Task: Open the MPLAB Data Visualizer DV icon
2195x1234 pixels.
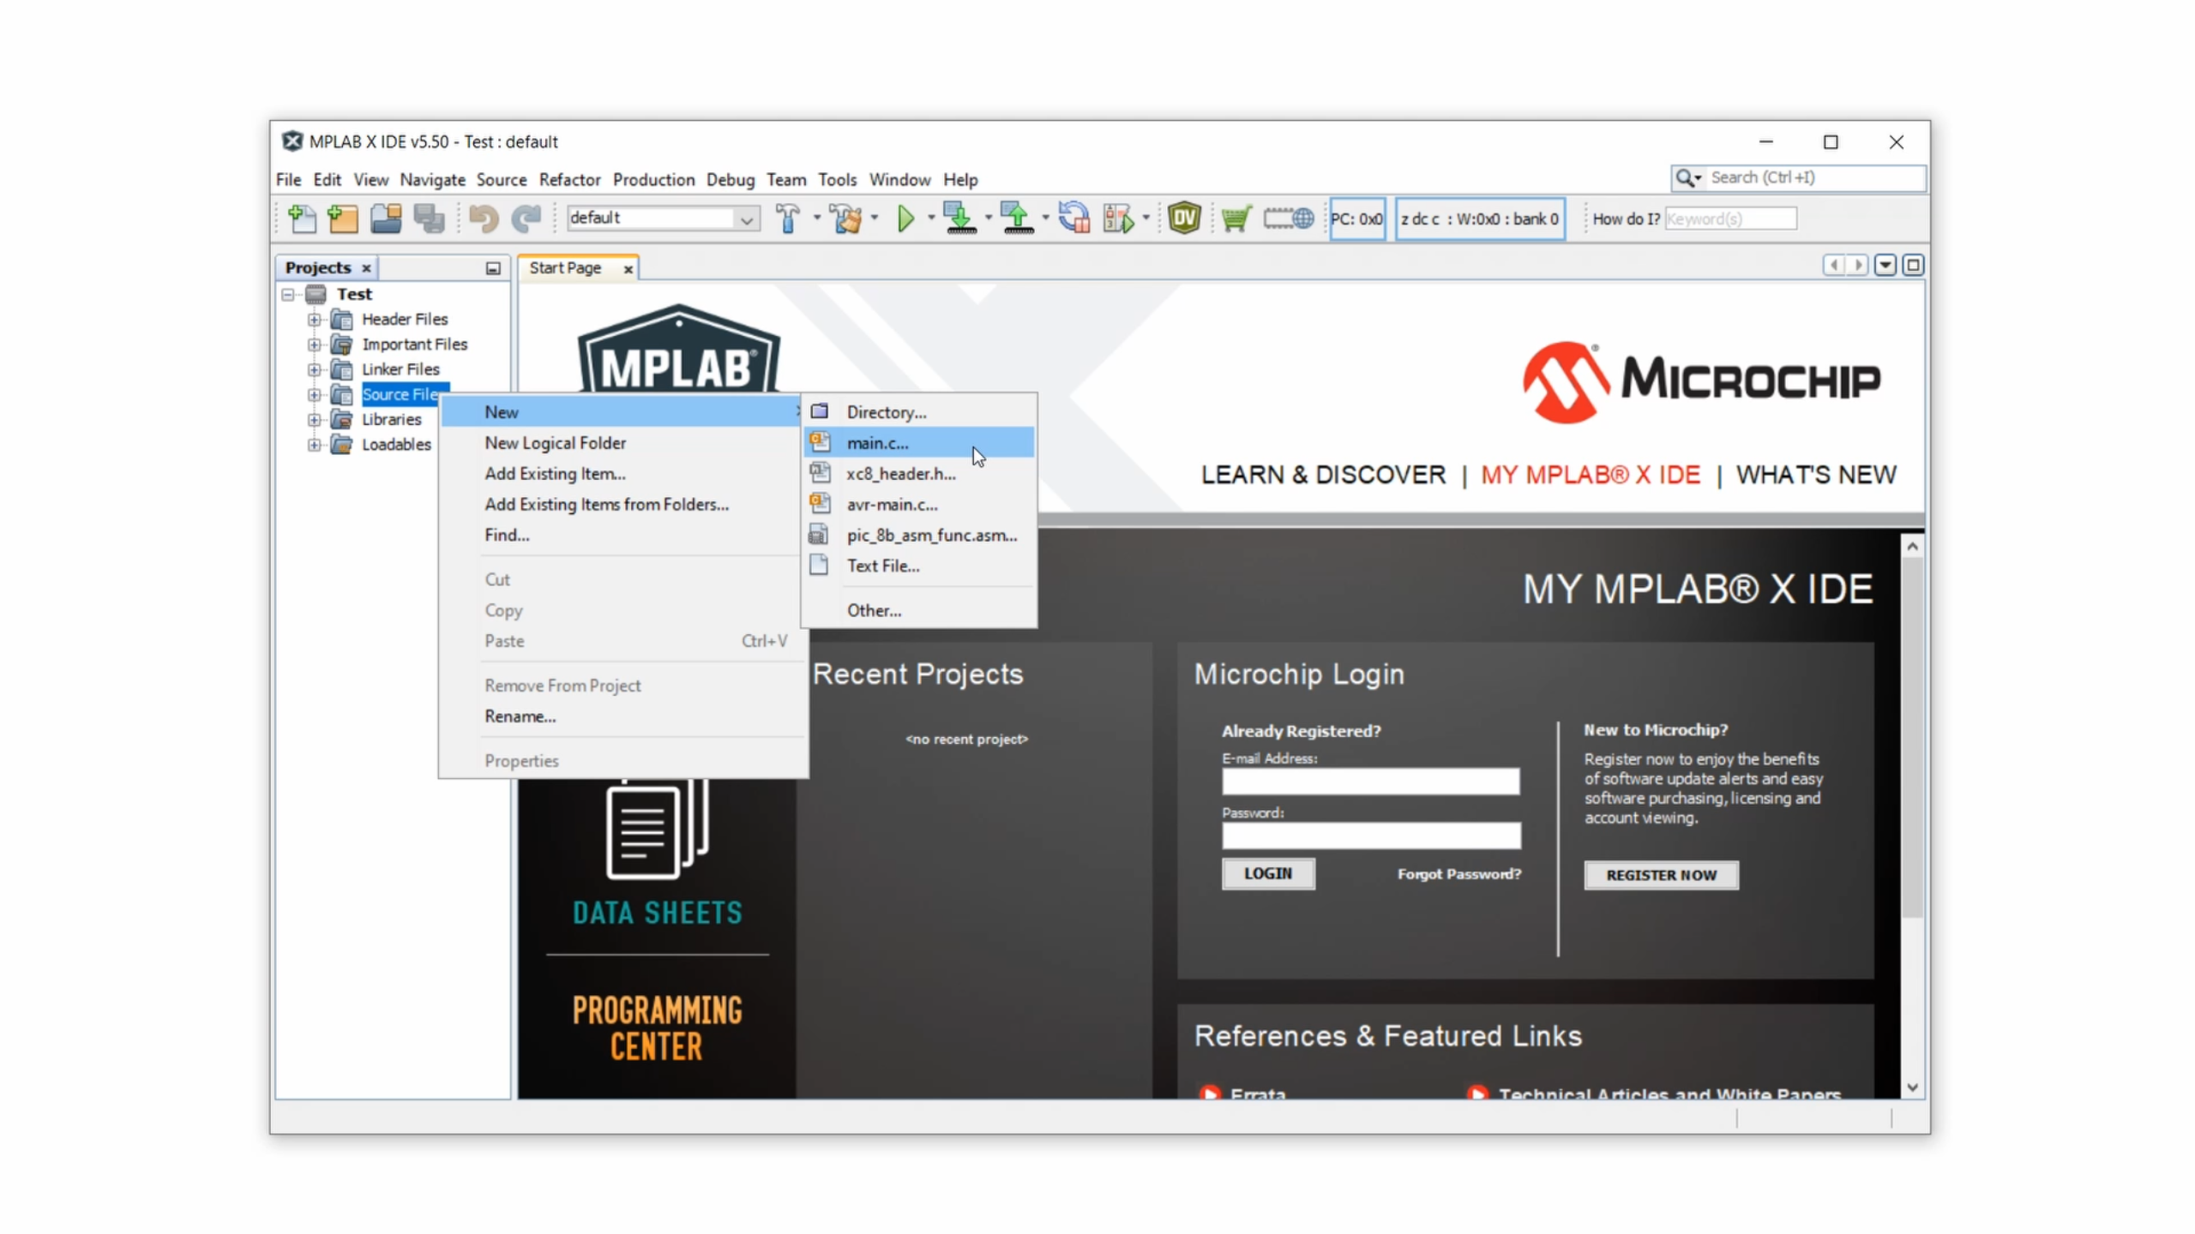Action: tap(1183, 219)
